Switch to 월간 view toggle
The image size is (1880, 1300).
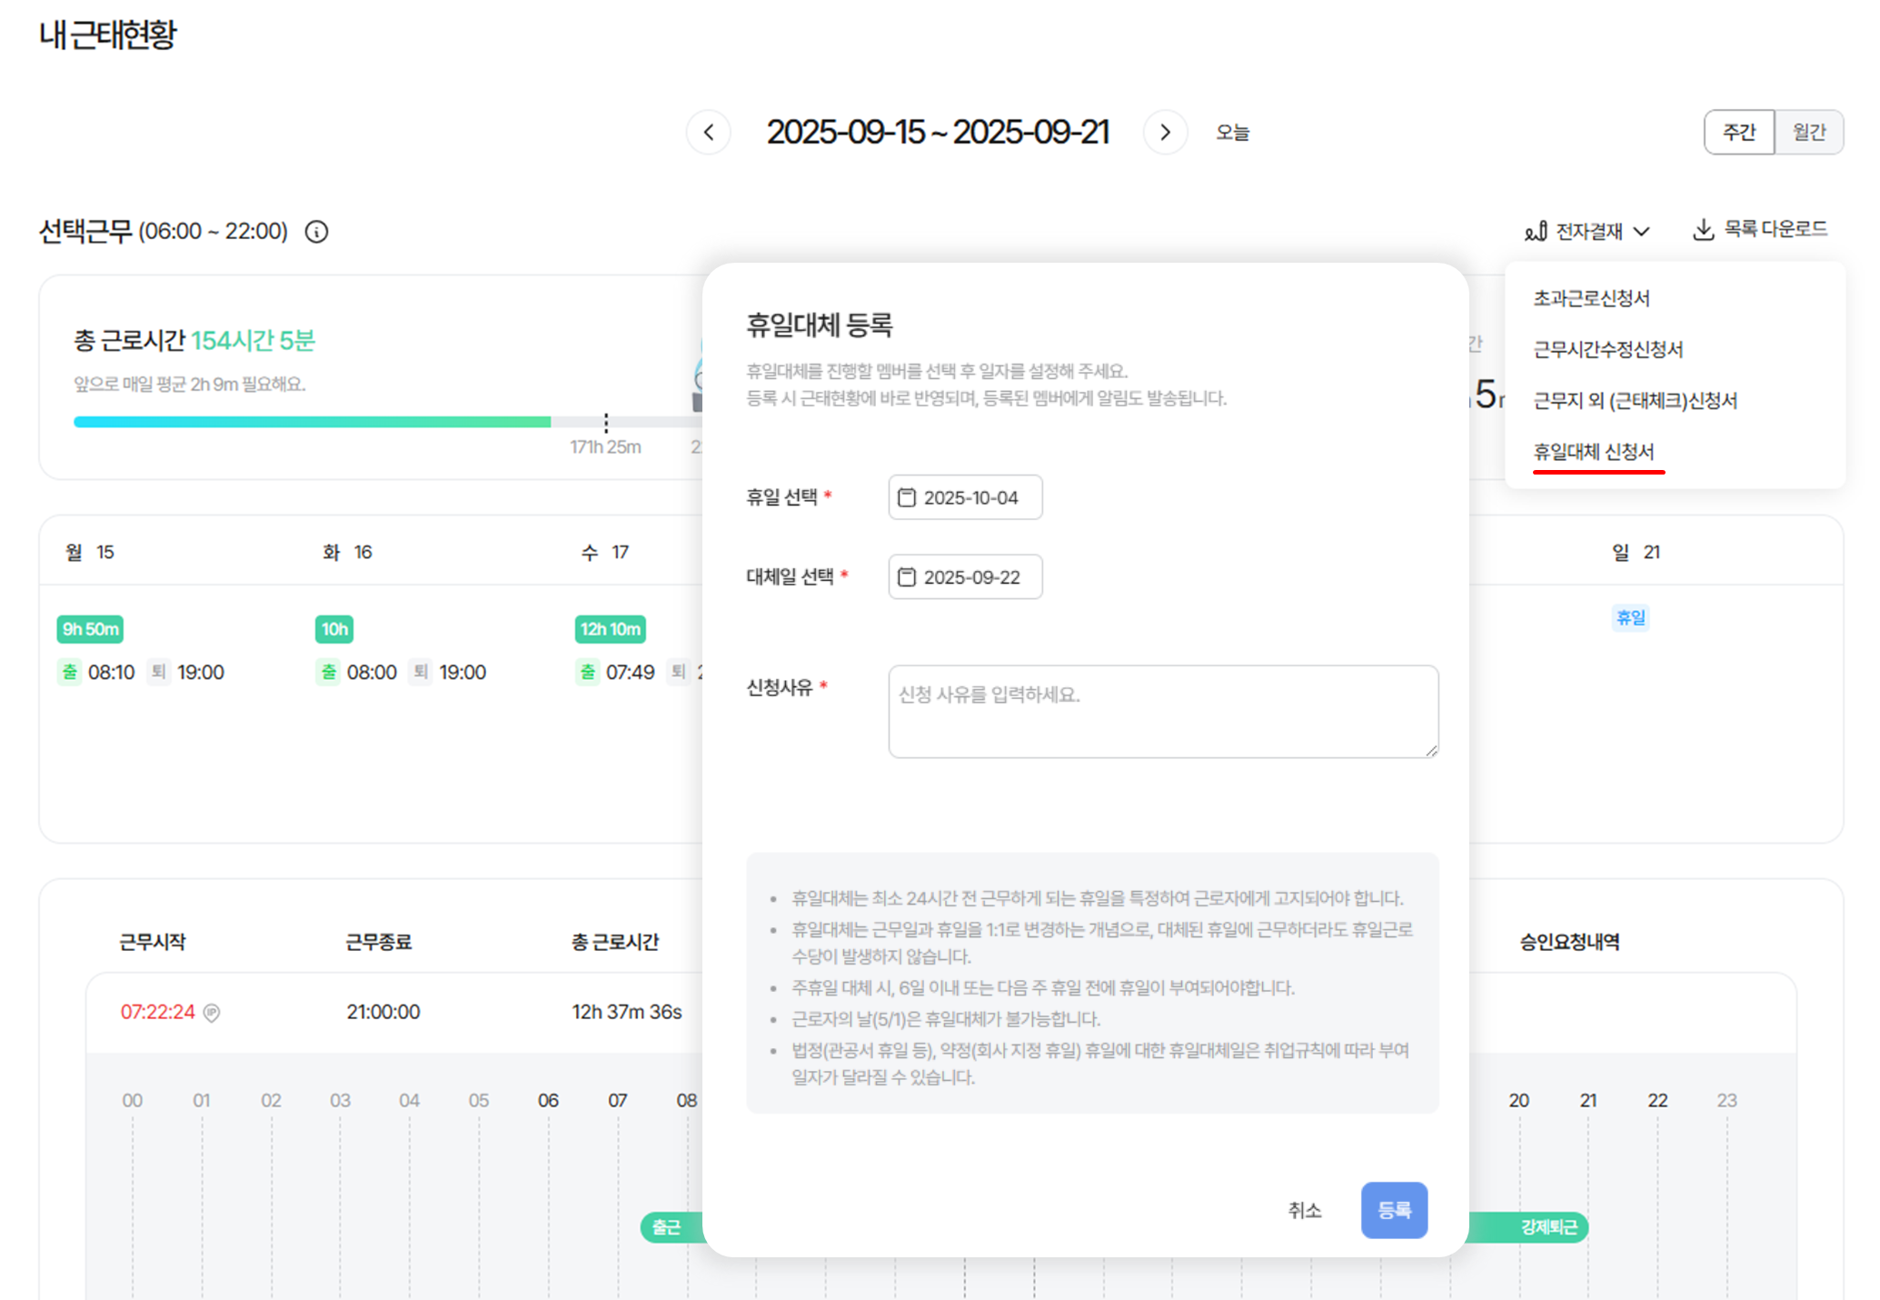click(1808, 133)
